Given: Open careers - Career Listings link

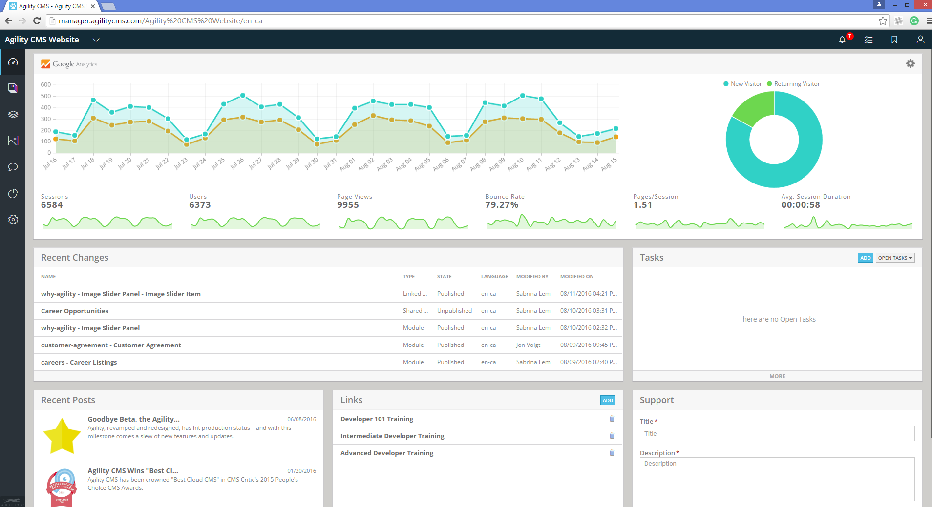Looking at the screenshot, I should 79,362.
